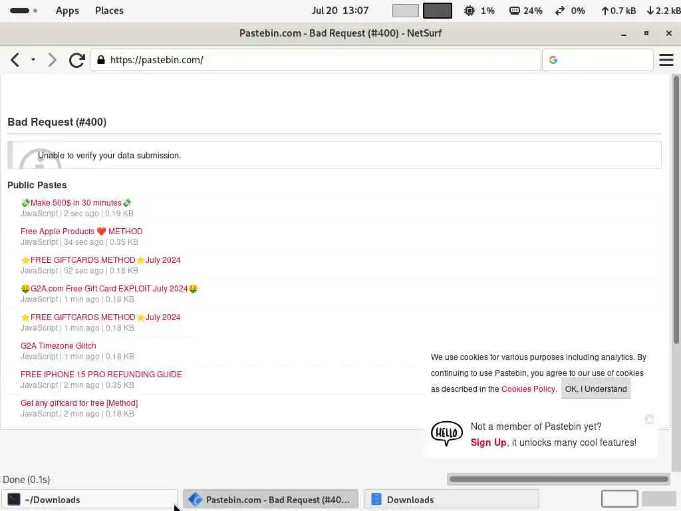Screen dimensions: 681x511
Task: Click the upload speed arrow icon
Action: click(605, 11)
